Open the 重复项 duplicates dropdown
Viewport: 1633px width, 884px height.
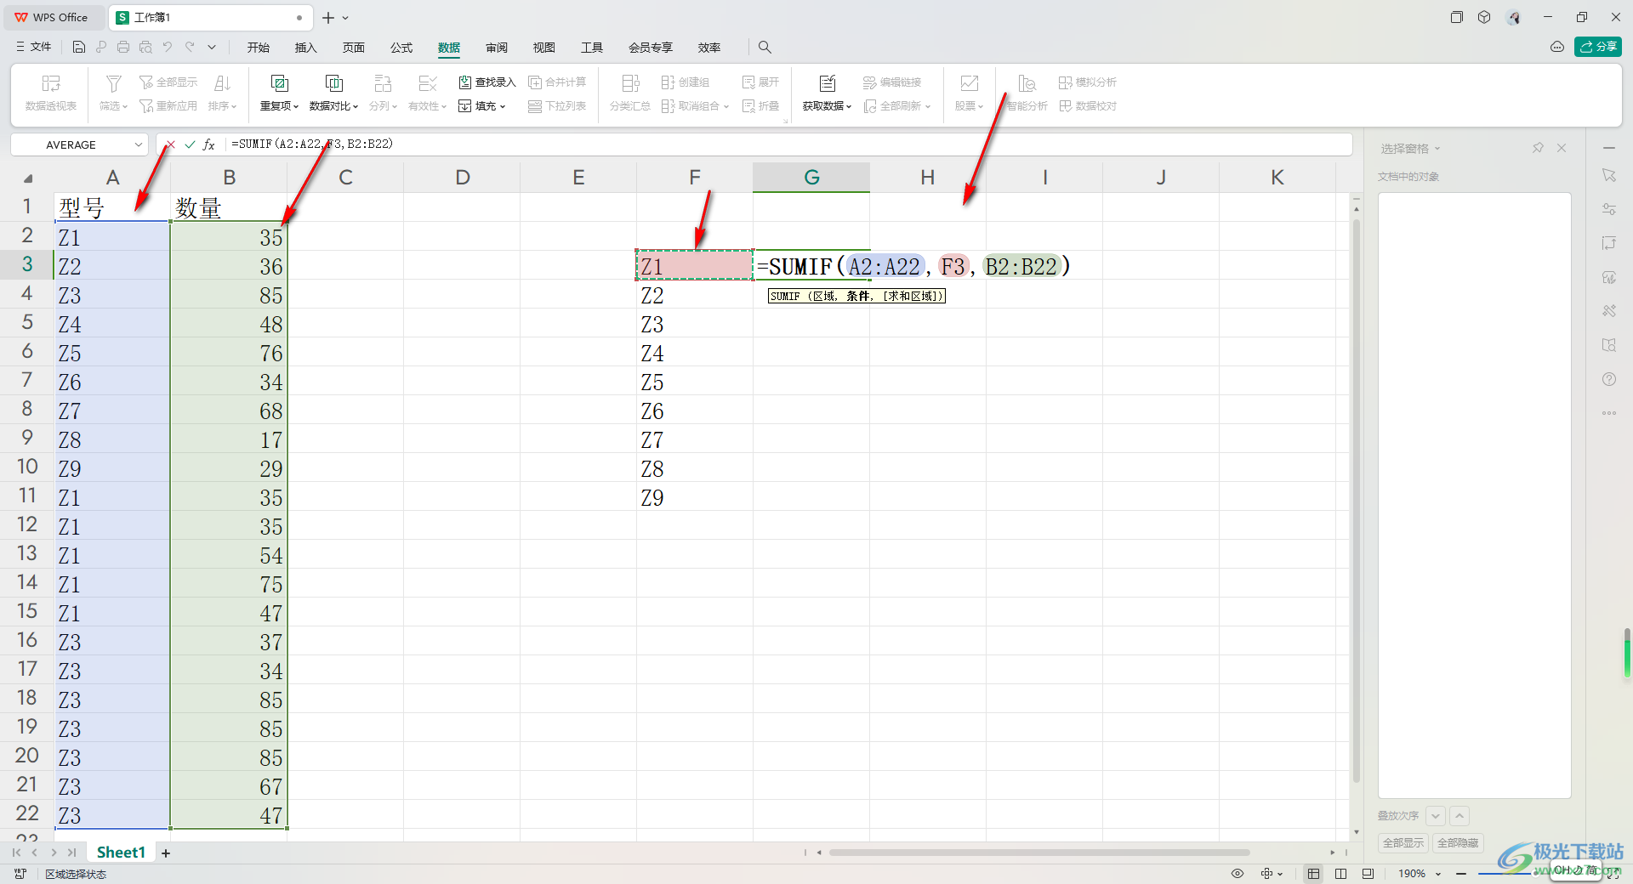[279, 106]
